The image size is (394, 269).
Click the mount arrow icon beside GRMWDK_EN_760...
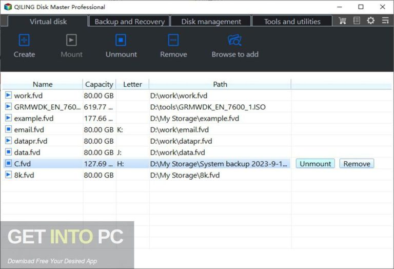click(x=8, y=106)
